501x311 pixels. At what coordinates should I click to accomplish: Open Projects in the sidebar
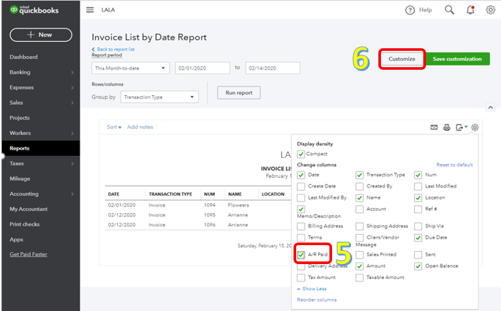tap(20, 118)
